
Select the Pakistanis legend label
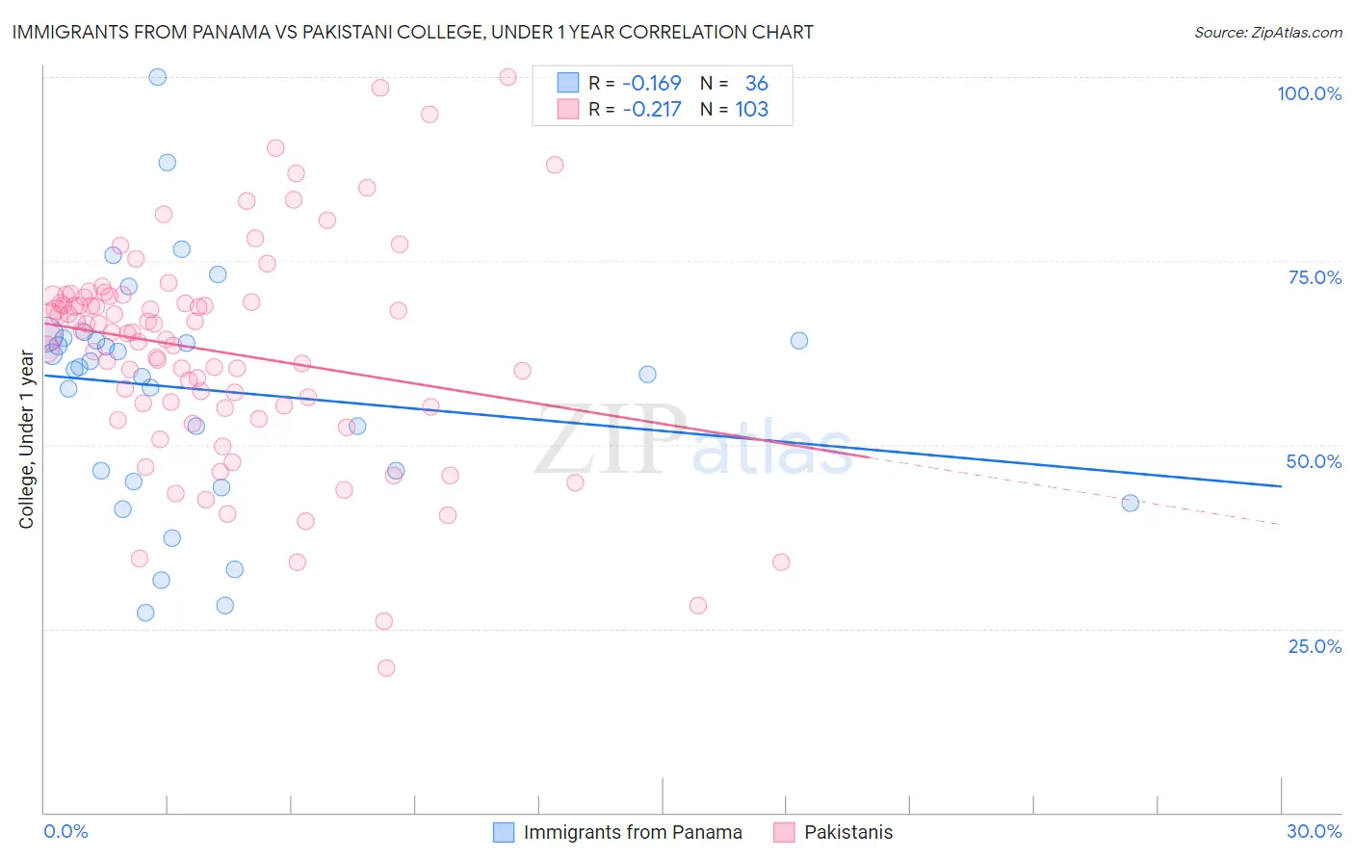(x=848, y=832)
